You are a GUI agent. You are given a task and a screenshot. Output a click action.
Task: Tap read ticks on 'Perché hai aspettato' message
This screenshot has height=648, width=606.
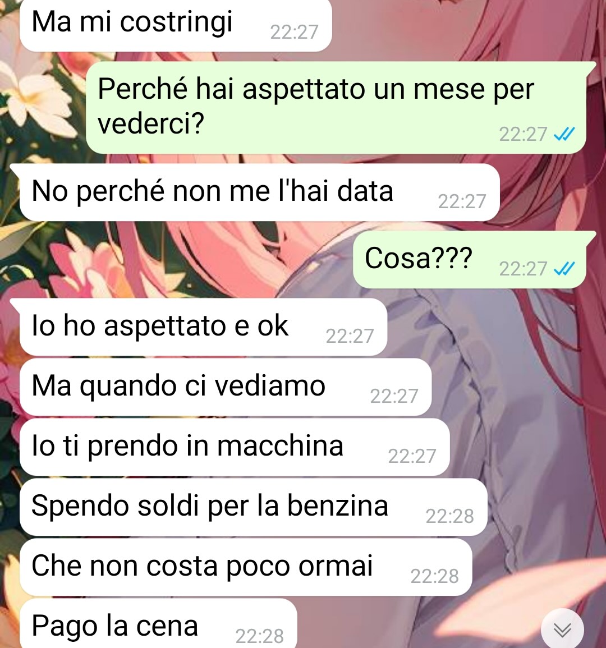click(564, 134)
